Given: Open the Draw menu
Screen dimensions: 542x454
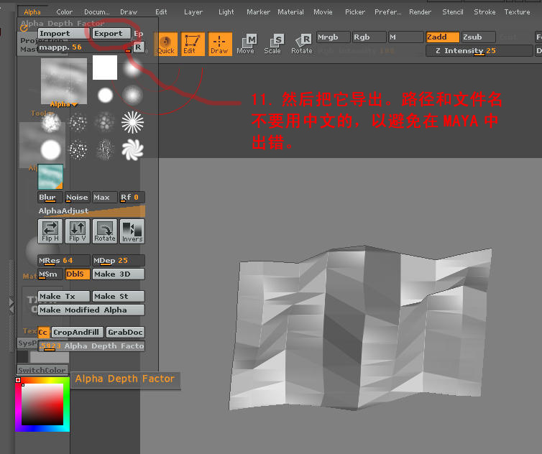Looking at the screenshot, I should tap(129, 12).
